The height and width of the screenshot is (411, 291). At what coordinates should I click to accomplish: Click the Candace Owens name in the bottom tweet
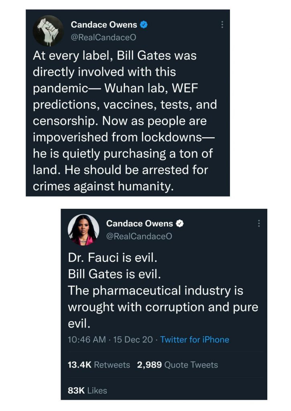pos(140,224)
